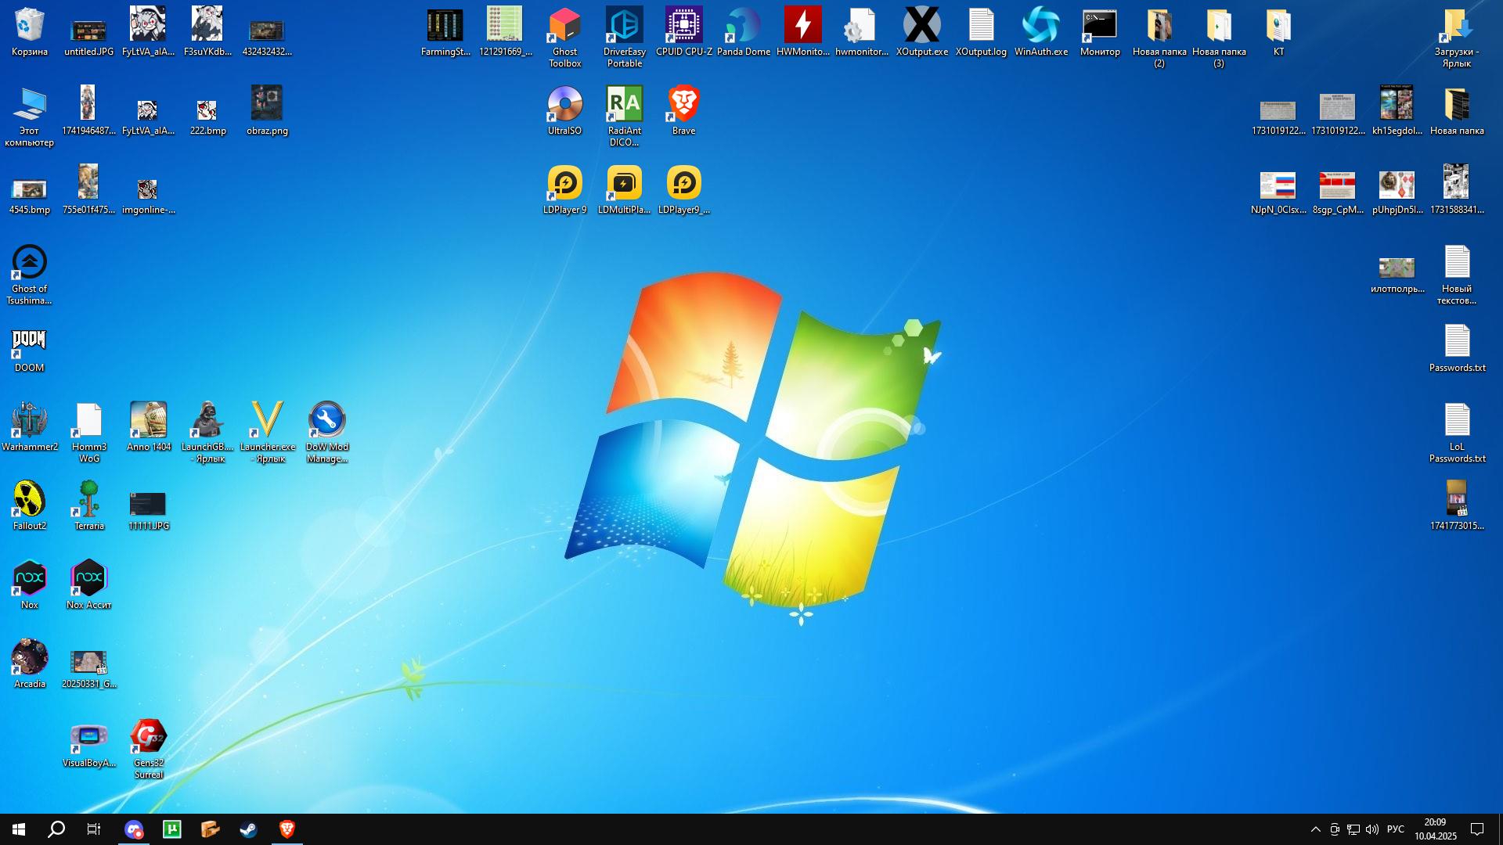Select Новая папка (3) folder
1503x845 pixels.
tap(1219, 38)
